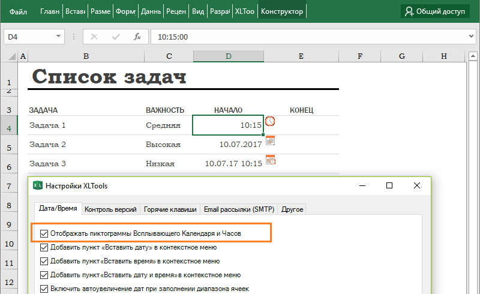Image resolution: width=480 pixels, height=294 pixels.
Task: Click the Задача 1 cell
Action: pyautogui.click(x=86, y=125)
